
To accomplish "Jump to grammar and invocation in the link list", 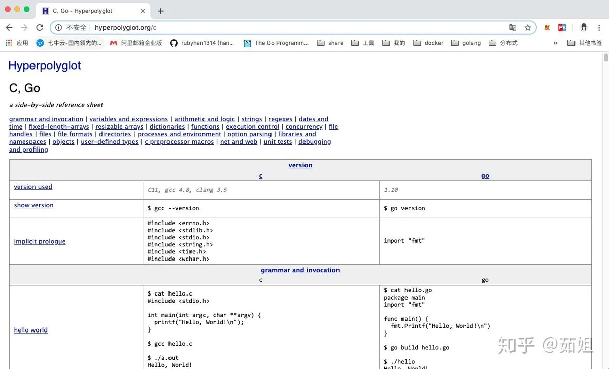I will pyautogui.click(x=46, y=119).
